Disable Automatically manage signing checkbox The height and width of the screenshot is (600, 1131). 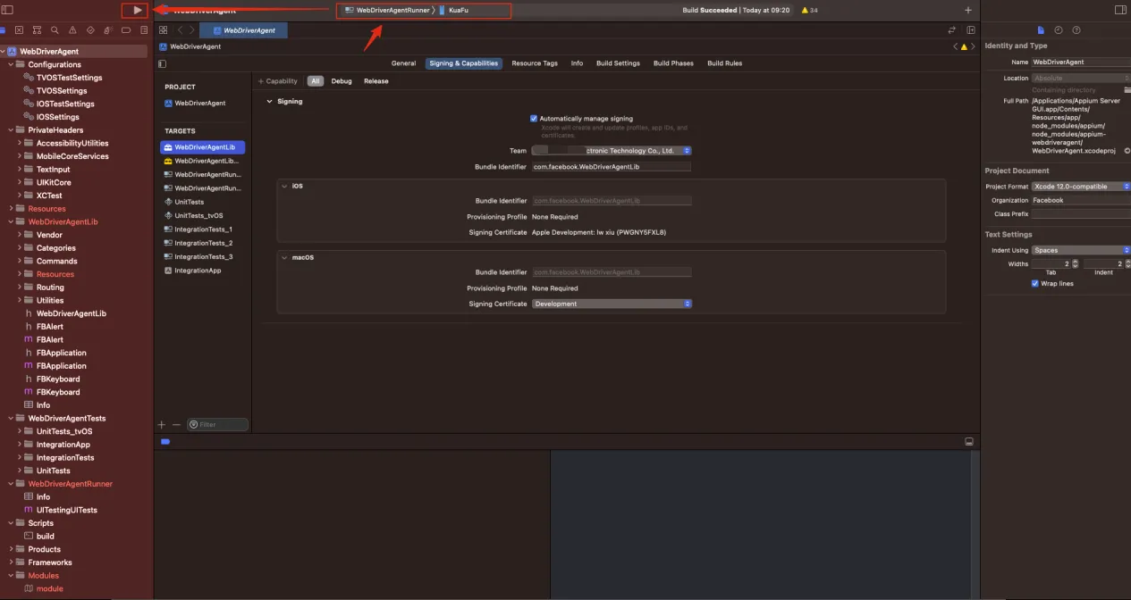(534, 119)
